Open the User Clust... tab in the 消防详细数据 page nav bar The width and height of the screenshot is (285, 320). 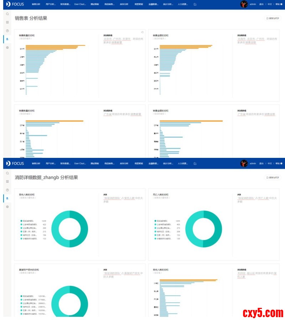click(80, 163)
